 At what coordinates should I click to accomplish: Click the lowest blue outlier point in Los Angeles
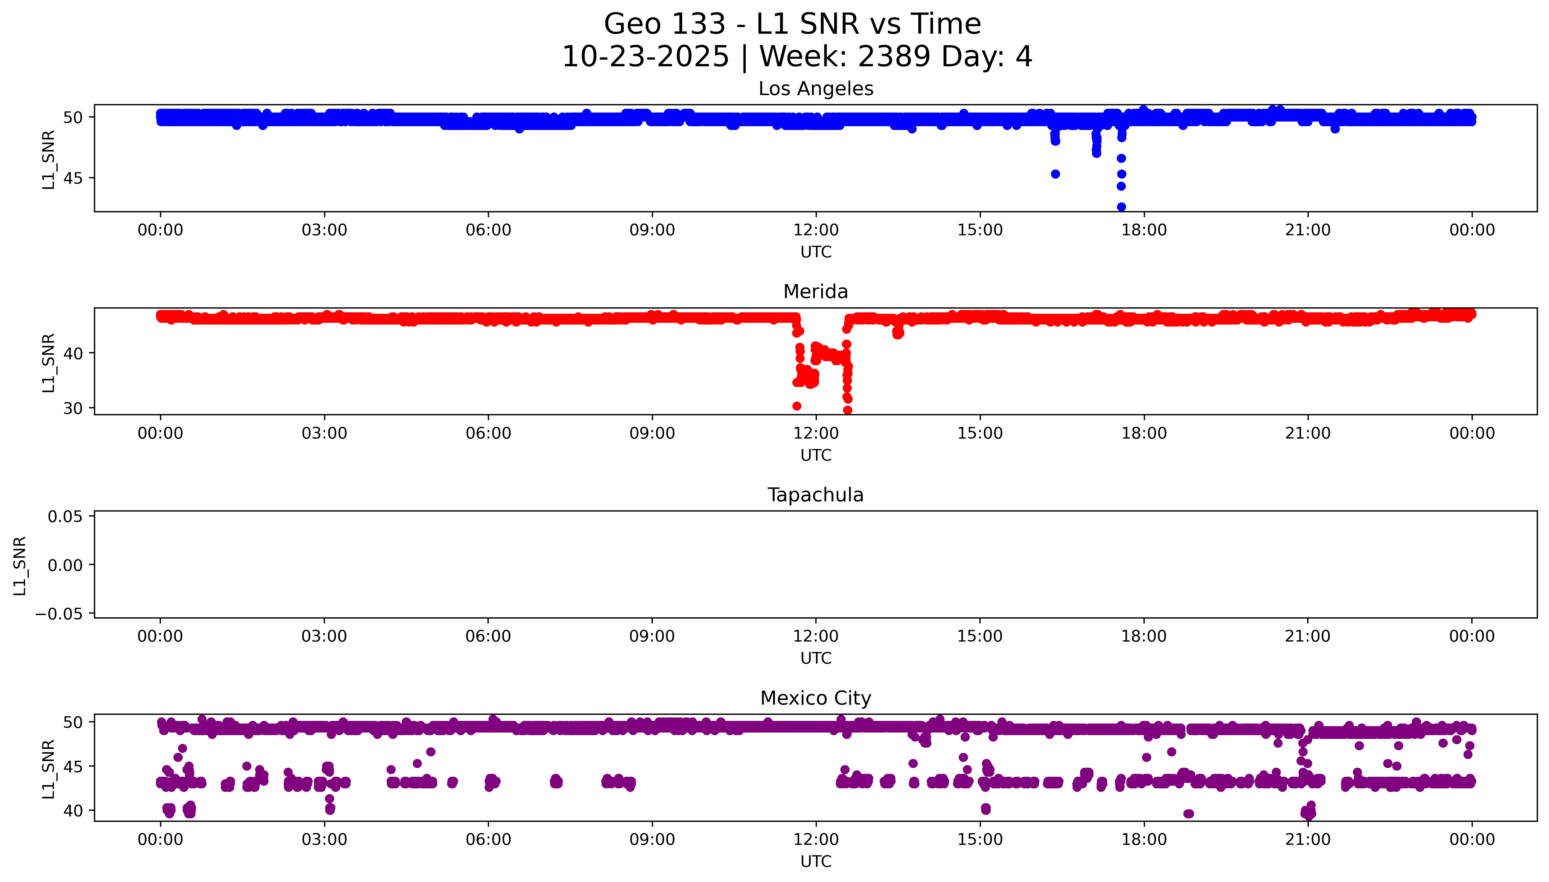coord(1121,206)
